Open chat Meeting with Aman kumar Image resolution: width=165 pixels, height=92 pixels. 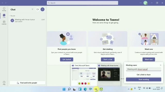(x=28, y=20)
